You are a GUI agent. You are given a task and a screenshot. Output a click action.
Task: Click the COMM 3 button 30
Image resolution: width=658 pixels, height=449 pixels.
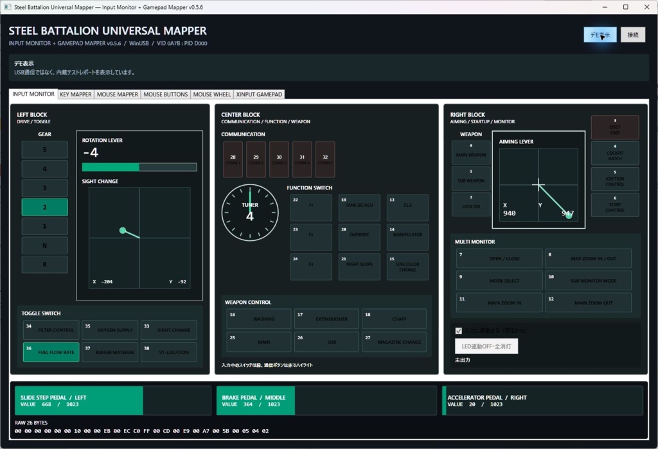(279, 159)
